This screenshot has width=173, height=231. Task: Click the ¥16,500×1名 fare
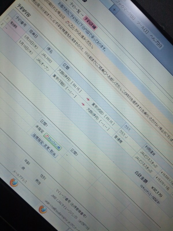[167, 178]
